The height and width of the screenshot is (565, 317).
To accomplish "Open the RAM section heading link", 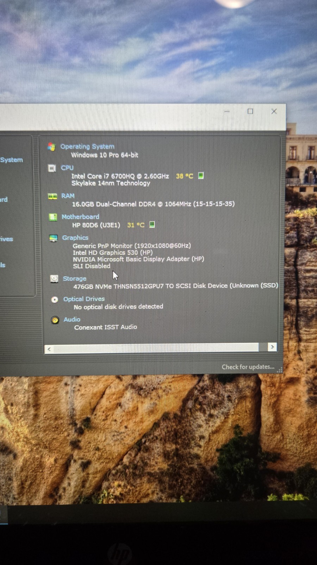I will [68, 196].
